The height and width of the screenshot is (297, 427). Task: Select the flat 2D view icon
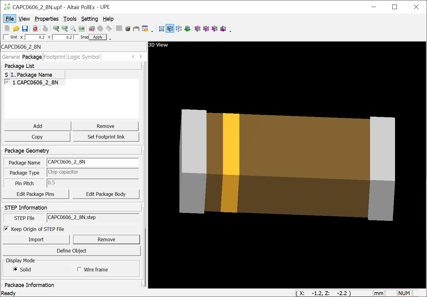(x=162, y=28)
